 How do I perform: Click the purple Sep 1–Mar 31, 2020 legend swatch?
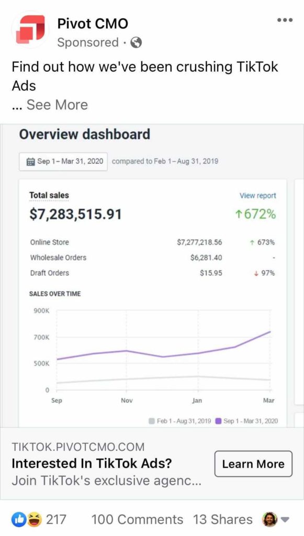(219, 421)
